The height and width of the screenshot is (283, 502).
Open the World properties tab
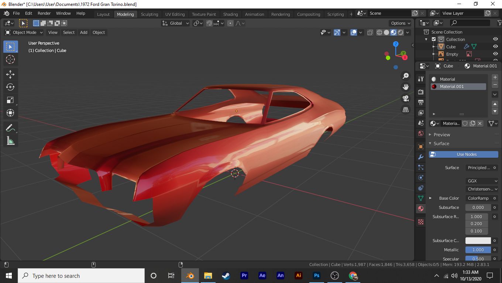point(420,133)
